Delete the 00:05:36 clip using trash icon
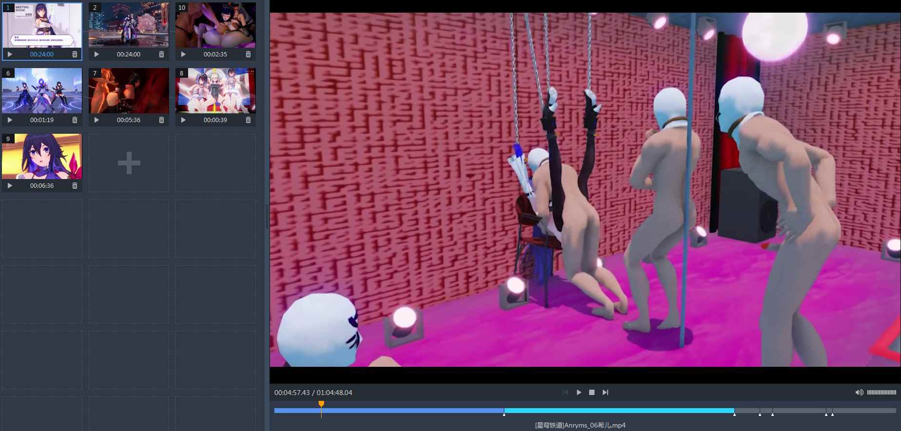Viewport: 901px width, 431px height. pos(161,120)
